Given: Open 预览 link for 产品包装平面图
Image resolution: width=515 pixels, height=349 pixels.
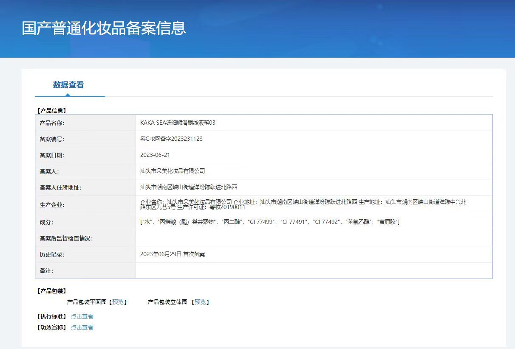Looking at the screenshot, I should 118,302.
